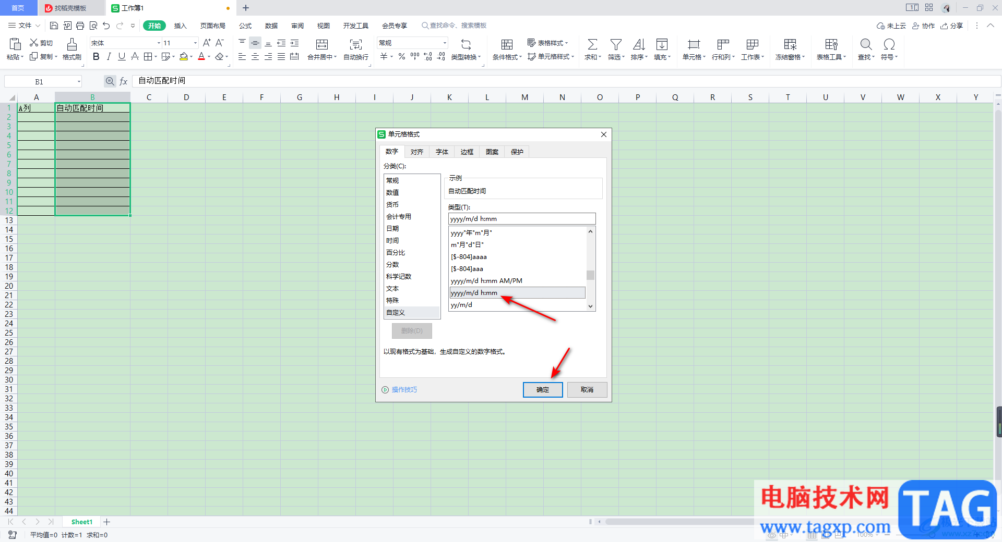Click the Table Tools icon
Image resolution: width=1002 pixels, height=542 pixels.
click(831, 44)
